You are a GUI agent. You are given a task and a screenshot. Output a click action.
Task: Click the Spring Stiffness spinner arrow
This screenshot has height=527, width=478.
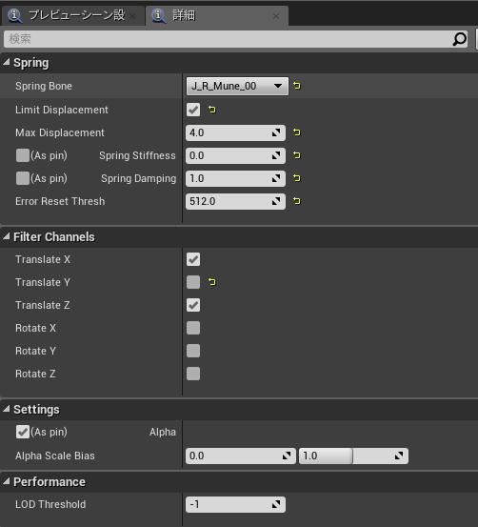point(276,155)
